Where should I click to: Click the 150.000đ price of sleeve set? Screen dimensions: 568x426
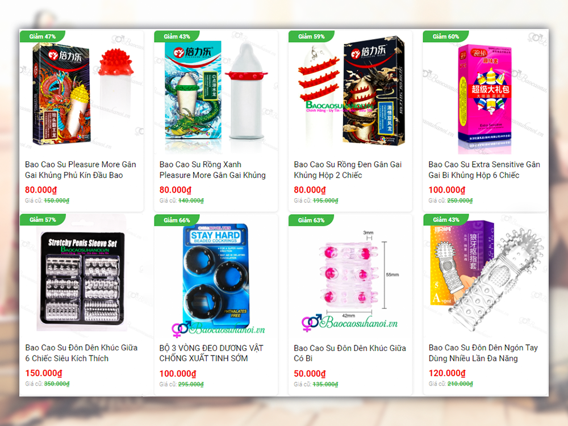point(44,373)
